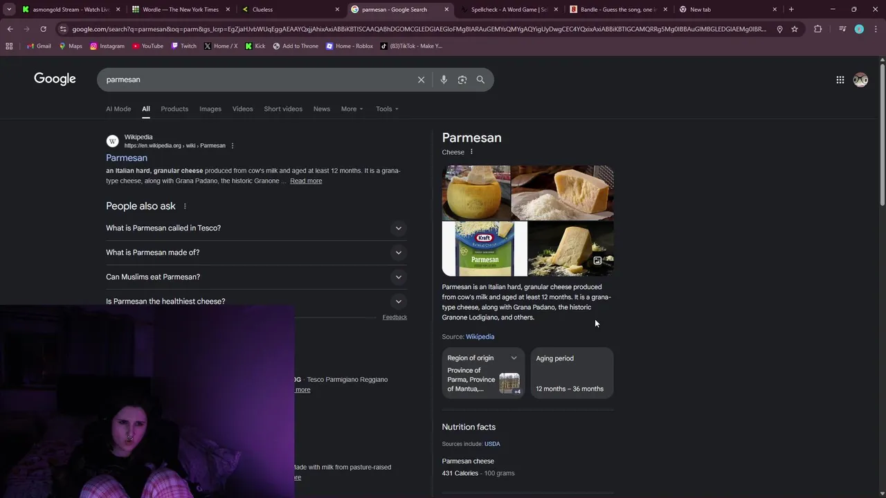Open the tab search dropdown

[9, 9]
